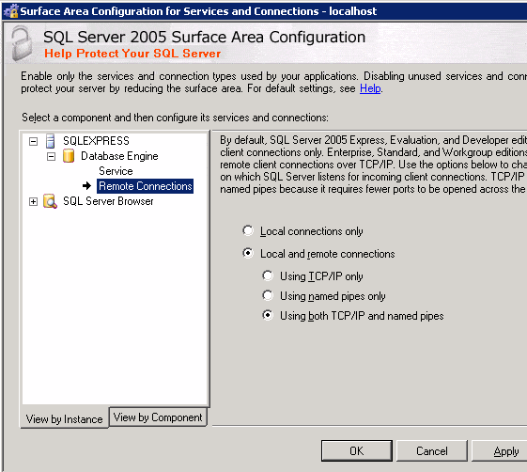This screenshot has height=472, width=527.
Task: Select Local and remote connections option
Action: (248, 253)
